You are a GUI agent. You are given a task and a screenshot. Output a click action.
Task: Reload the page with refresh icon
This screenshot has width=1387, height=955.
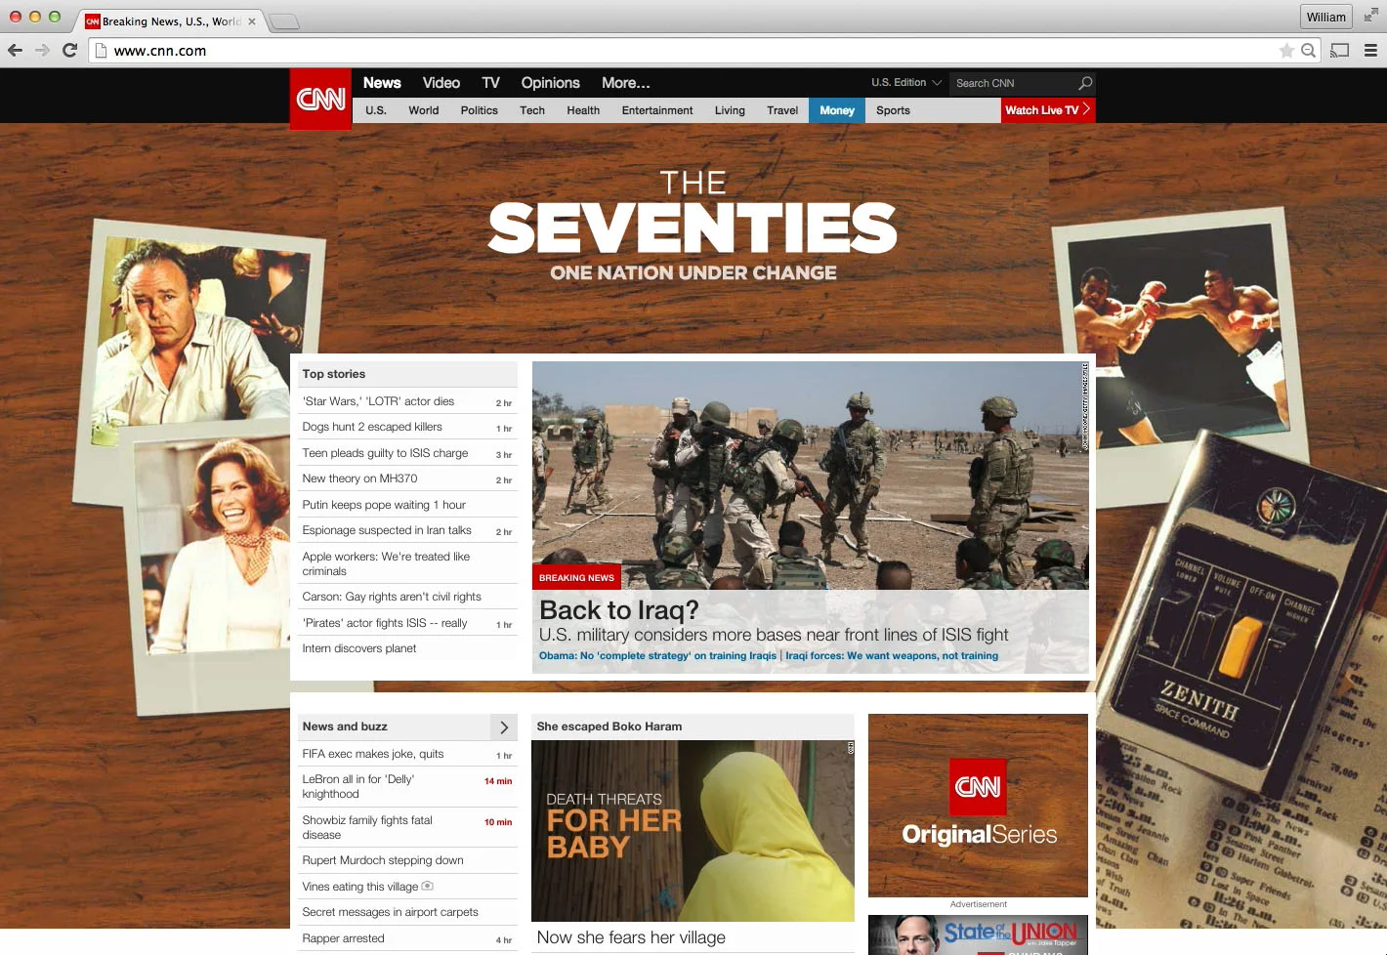coord(69,50)
